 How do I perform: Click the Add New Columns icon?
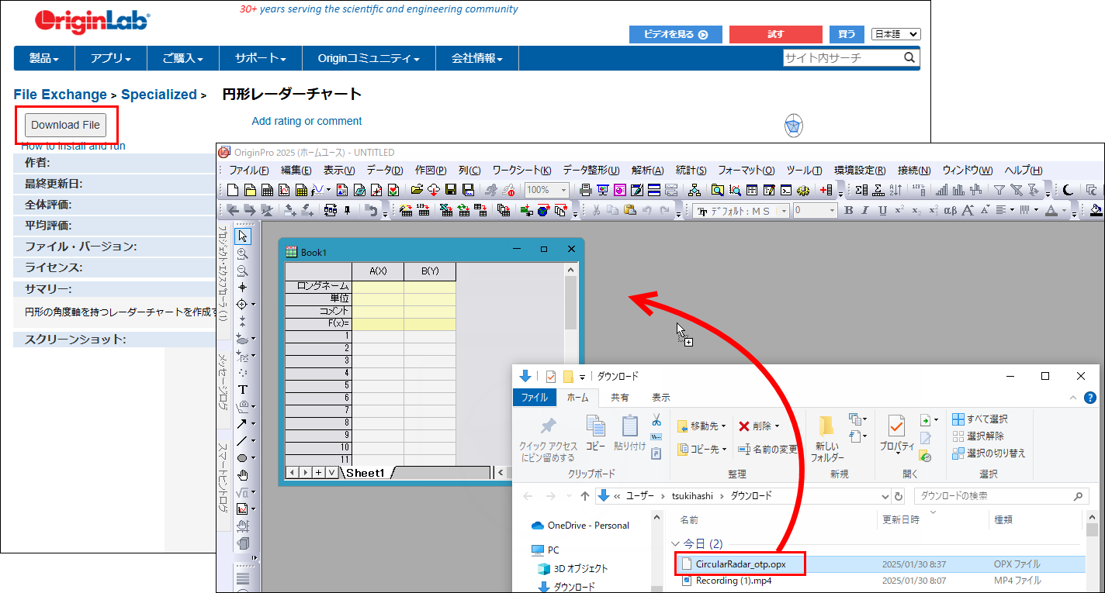click(826, 190)
